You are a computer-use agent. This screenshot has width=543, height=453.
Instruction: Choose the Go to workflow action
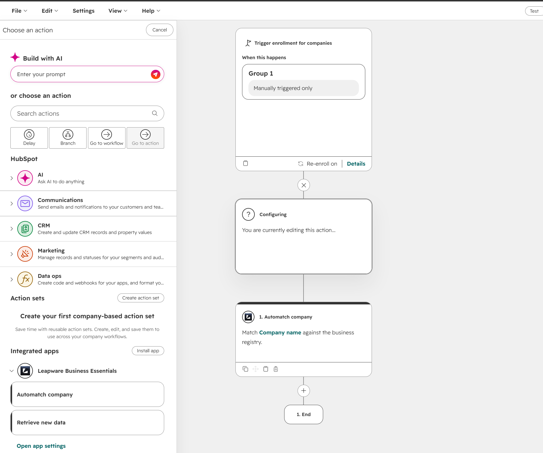pyautogui.click(x=107, y=138)
